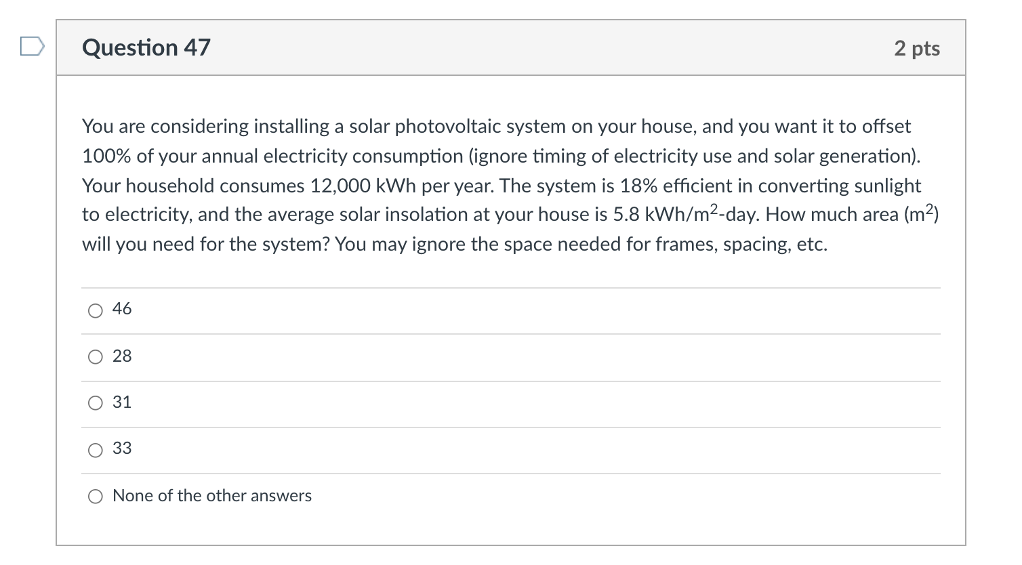
Task: Select the "None of the other answers" radio
Action: pyautogui.click(x=96, y=497)
